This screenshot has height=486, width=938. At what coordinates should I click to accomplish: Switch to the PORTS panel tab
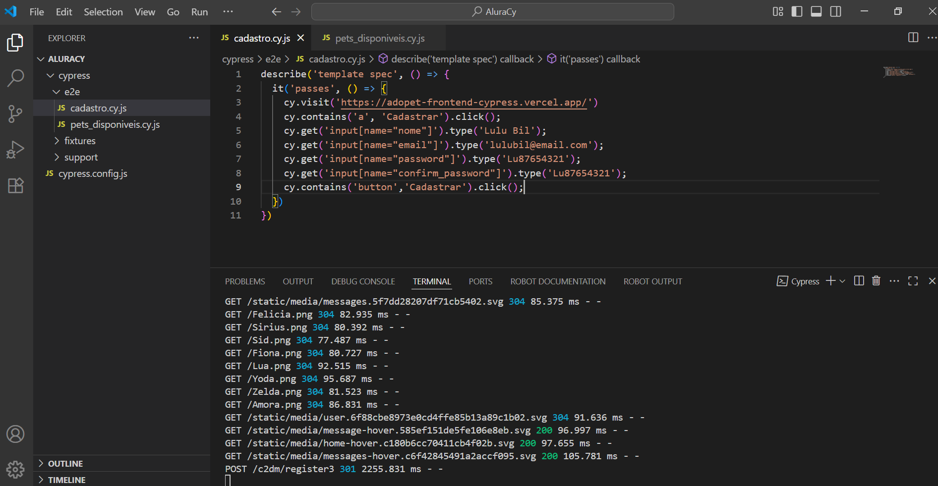pyautogui.click(x=480, y=281)
